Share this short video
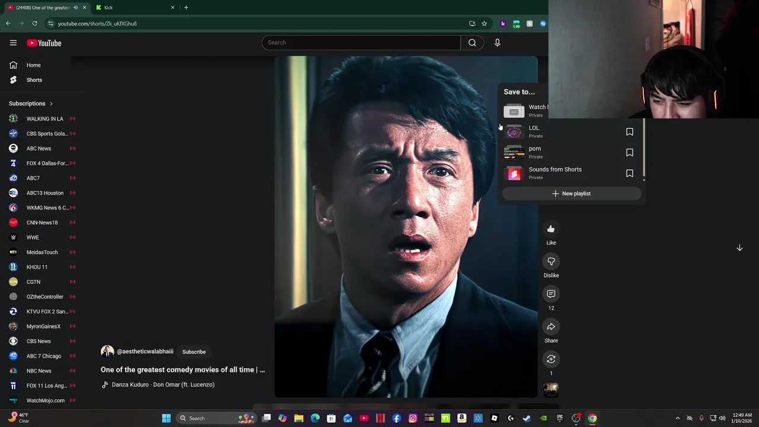759x427 pixels. [551, 327]
